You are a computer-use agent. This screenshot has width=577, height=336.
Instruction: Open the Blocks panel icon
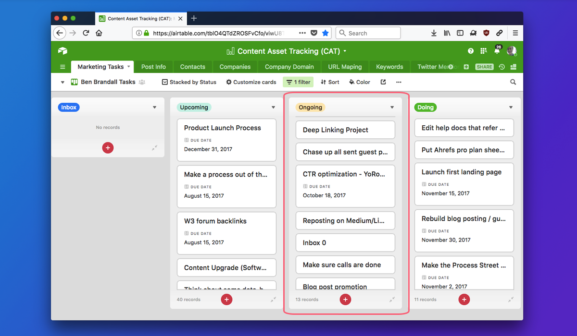513,67
